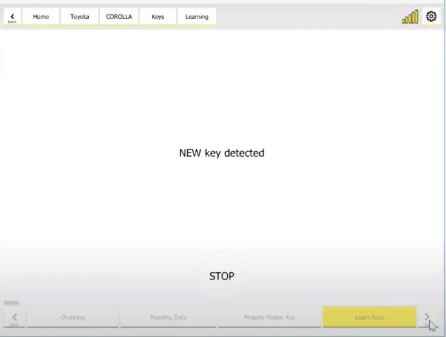Click the back arrow in the top bar
This screenshot has width=446, height=337.
12,17
